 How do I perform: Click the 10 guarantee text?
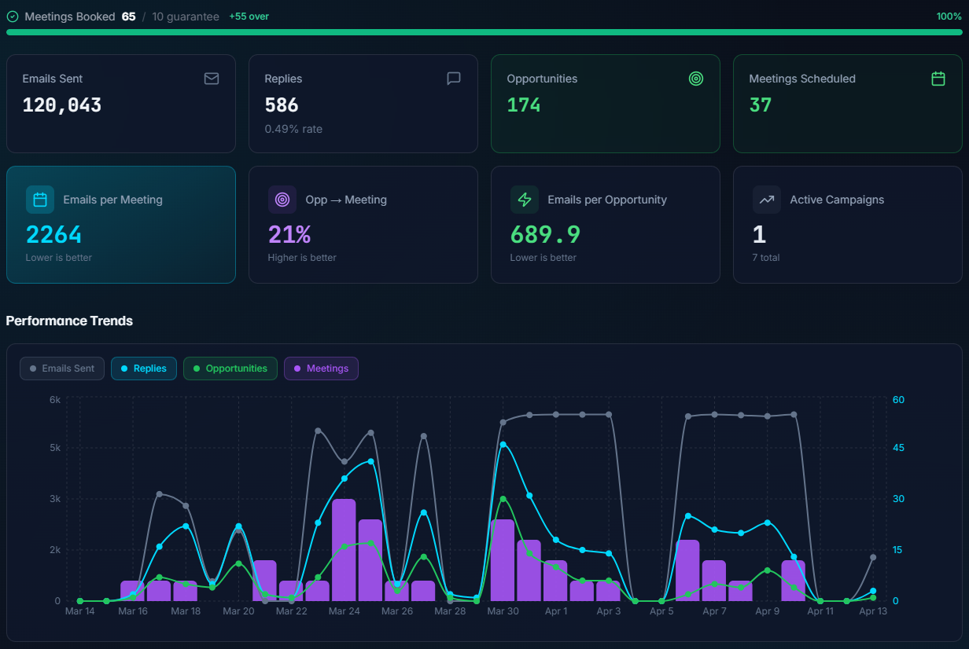186,16
